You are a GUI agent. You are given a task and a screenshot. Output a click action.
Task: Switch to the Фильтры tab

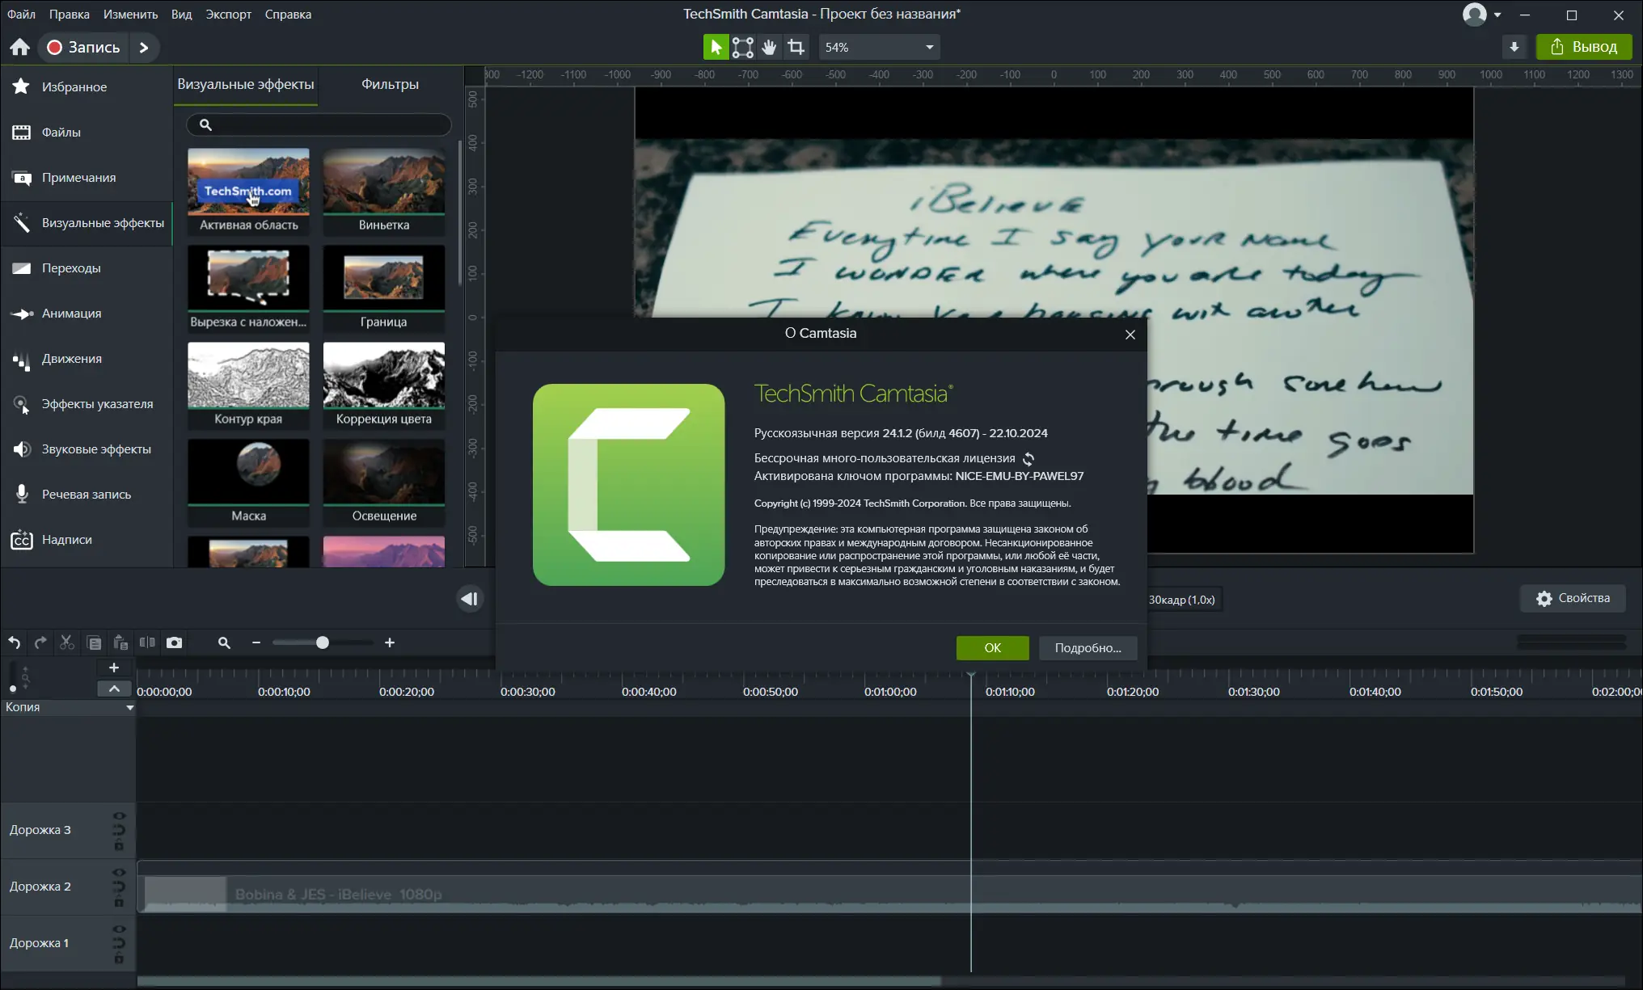390,84
